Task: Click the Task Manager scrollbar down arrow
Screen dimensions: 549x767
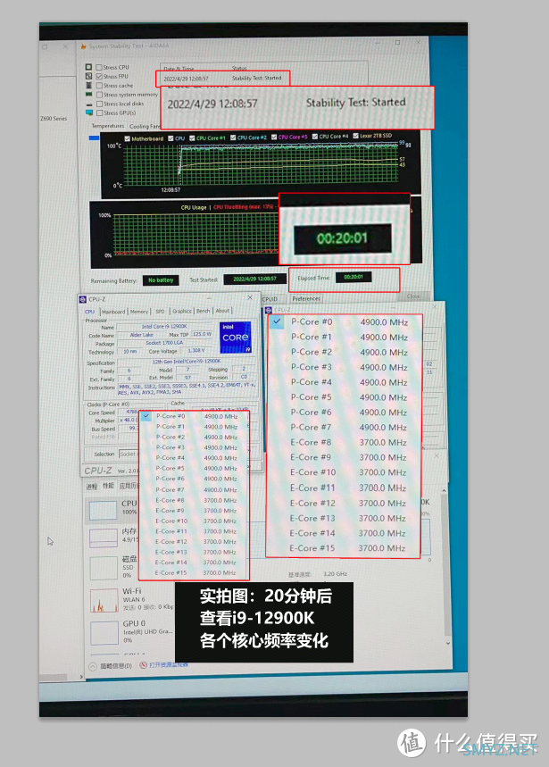Action: 447,643
